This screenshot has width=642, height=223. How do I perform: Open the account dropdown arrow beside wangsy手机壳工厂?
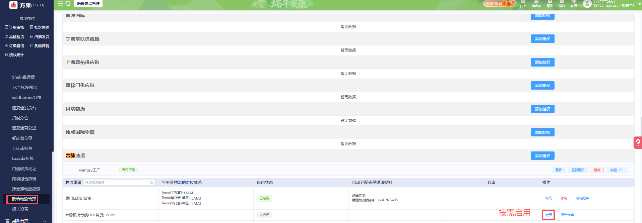pos(639,4)
